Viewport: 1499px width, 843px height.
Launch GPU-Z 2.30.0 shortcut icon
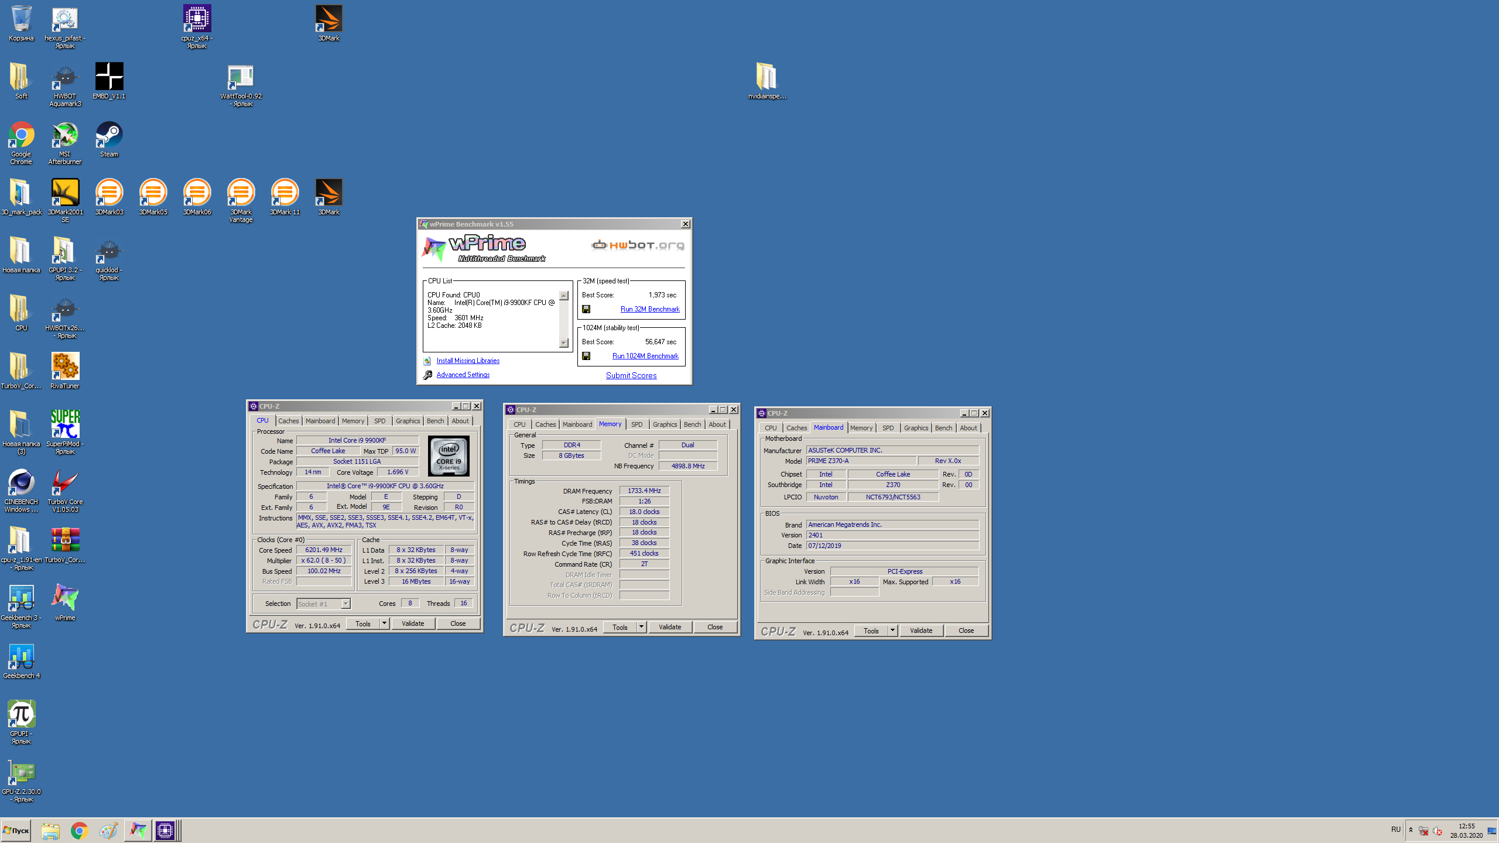point(21,780)
